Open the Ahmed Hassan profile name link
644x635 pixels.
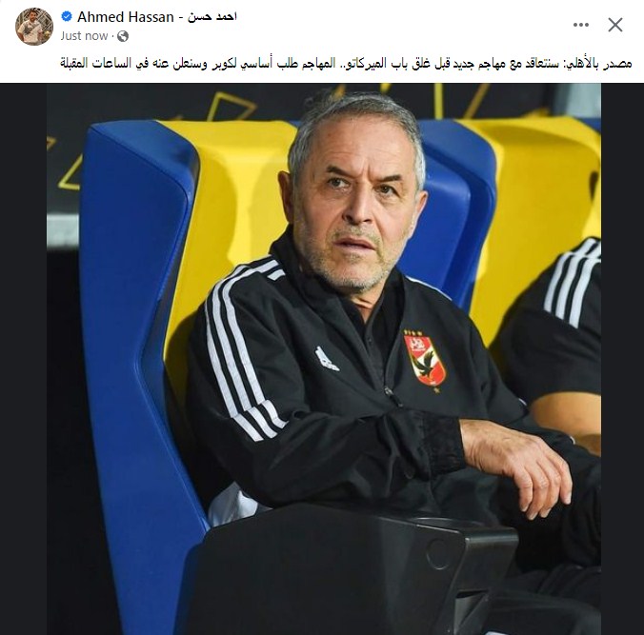pyautogui.click(x=125, y=17)
